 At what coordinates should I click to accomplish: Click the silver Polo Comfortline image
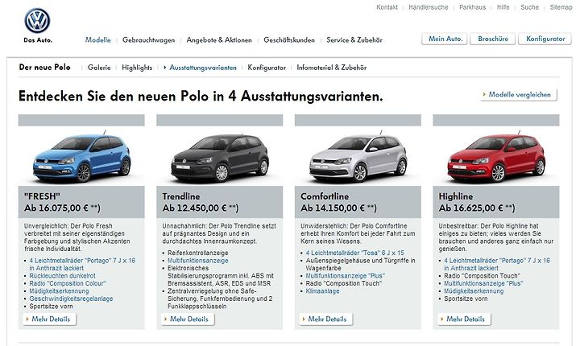358,157
